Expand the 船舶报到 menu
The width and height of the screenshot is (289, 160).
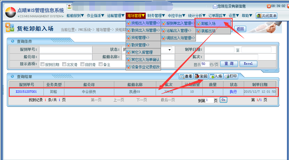(x=75, y=16)
